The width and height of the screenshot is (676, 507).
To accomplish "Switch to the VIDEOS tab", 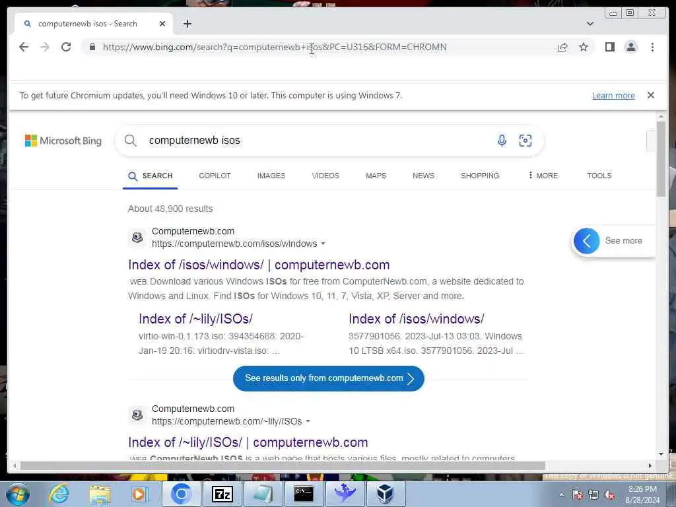I will coord(325,176).
